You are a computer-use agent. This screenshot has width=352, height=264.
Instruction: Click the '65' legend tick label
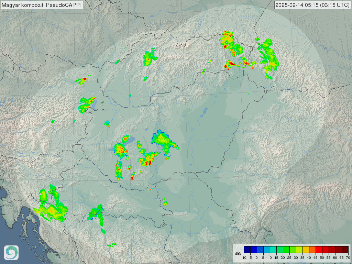coord(341,258)
